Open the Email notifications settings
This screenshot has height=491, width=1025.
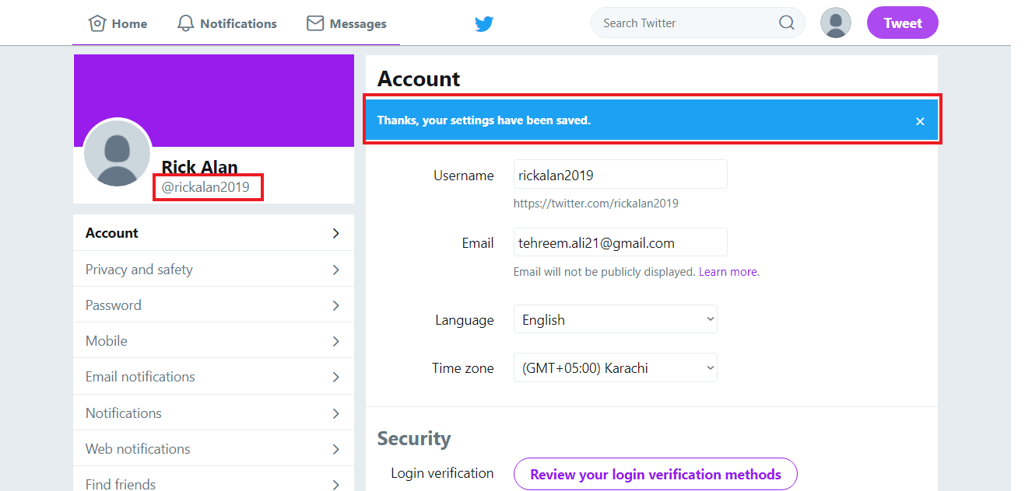coord(140,376)
